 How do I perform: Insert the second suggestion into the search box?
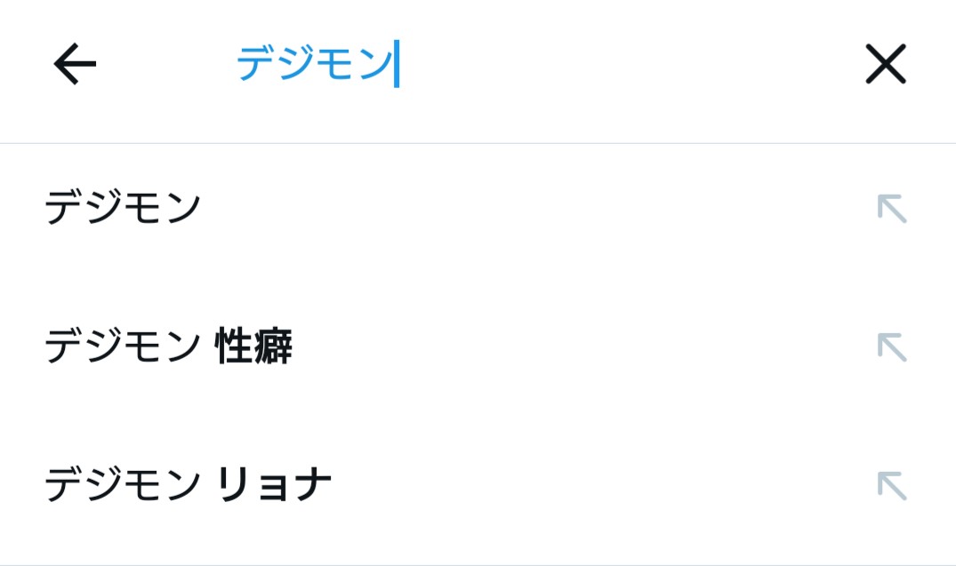point(891,347)
